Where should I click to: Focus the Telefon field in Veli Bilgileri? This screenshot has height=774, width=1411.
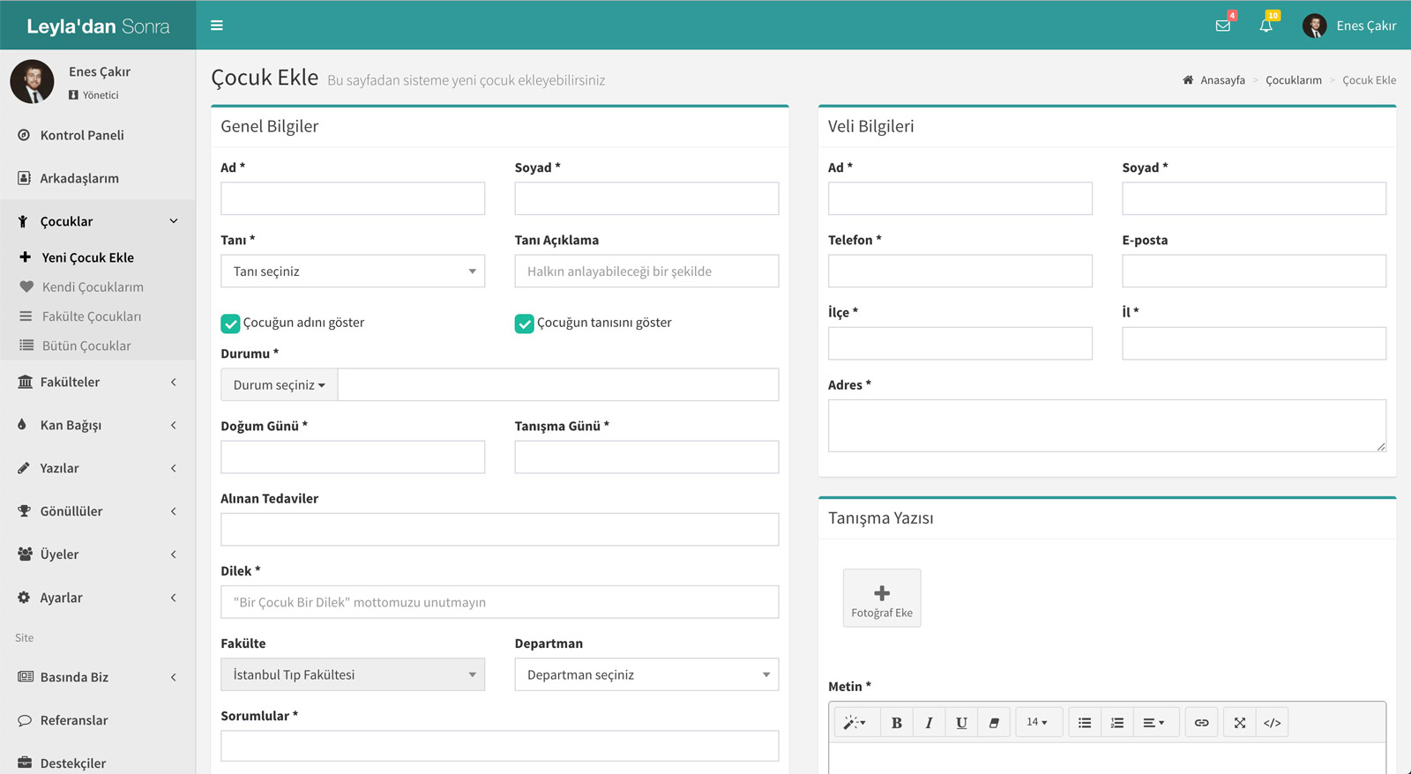960,272
